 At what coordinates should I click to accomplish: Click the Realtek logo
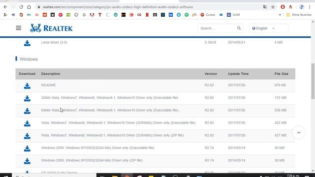click(51, 28)
